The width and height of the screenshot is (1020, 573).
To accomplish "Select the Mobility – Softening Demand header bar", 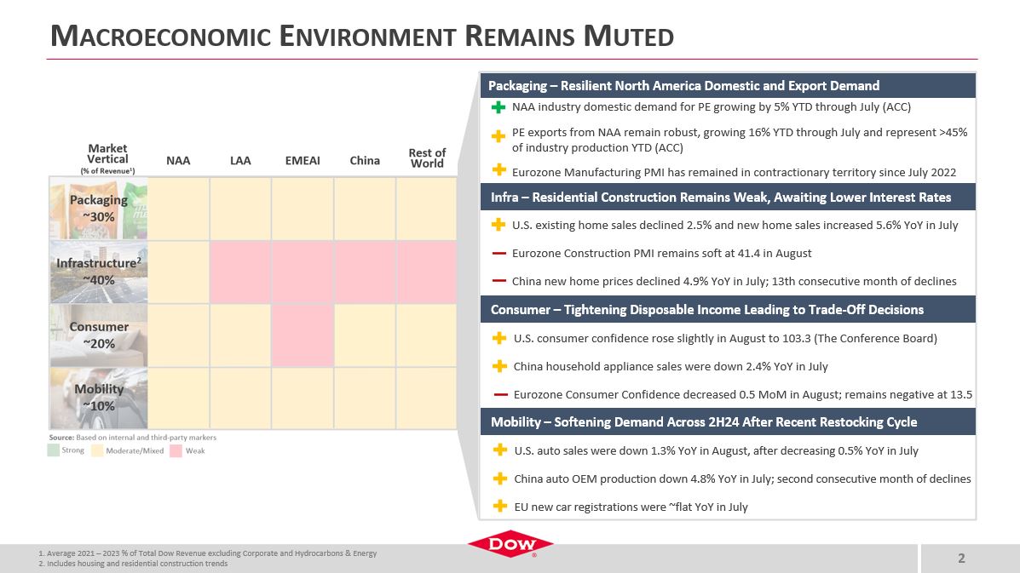I will click(730, 422).
